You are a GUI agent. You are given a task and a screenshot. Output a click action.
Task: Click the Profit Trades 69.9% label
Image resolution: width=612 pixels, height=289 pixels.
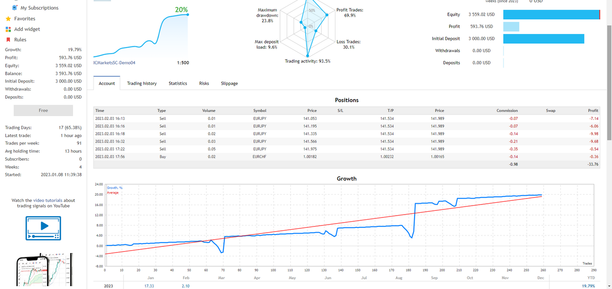350,13
